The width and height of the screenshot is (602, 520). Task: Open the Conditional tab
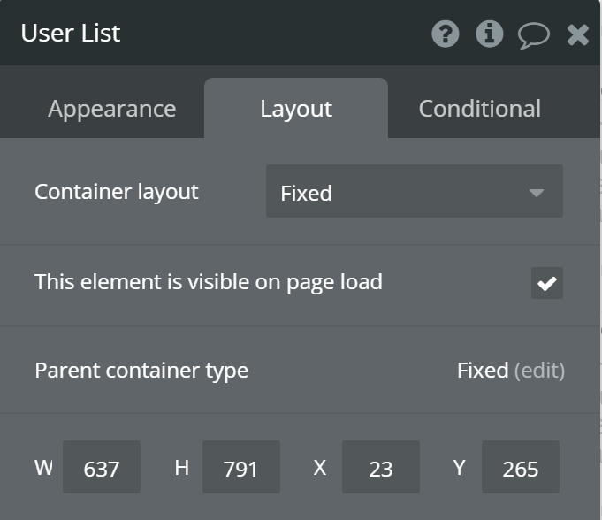479,109
